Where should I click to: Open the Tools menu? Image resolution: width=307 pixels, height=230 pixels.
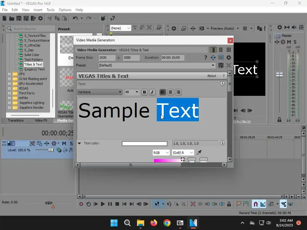pyautogui.click(x=50, y=10)
